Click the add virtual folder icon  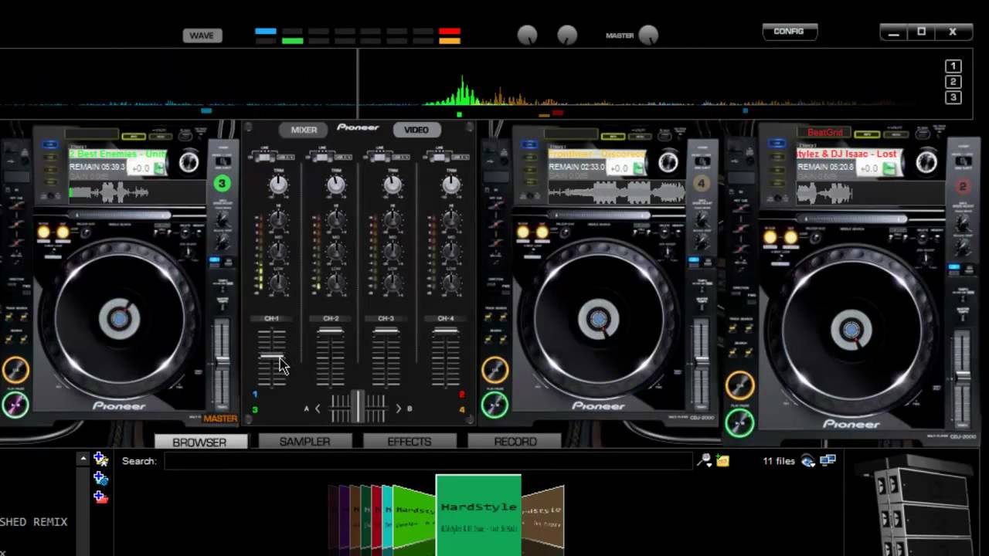100,478
